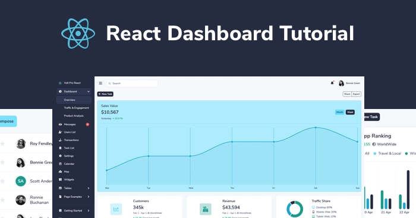Open Traffic & Engagement page
416x218 pixels.
click(x=77, y=108)
